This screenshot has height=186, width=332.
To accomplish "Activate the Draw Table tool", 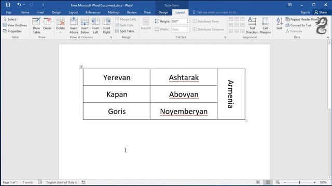I will pyautogui.click(x=36, y=25).
